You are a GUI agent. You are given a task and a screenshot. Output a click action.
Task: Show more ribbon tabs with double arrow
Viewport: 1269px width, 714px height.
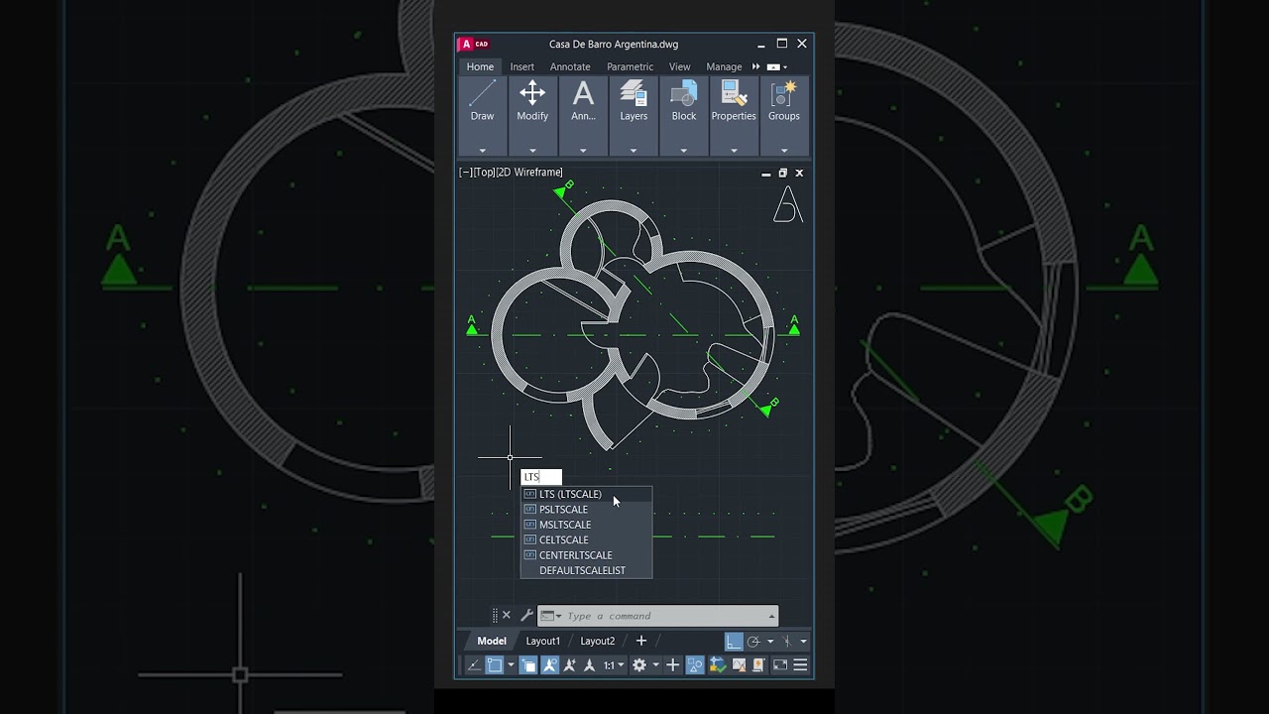tap(755, 66)
